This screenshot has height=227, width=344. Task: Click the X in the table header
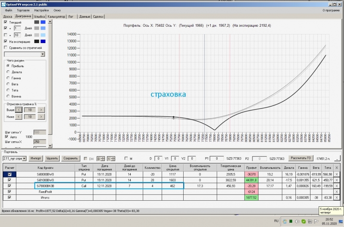[337, 168]
